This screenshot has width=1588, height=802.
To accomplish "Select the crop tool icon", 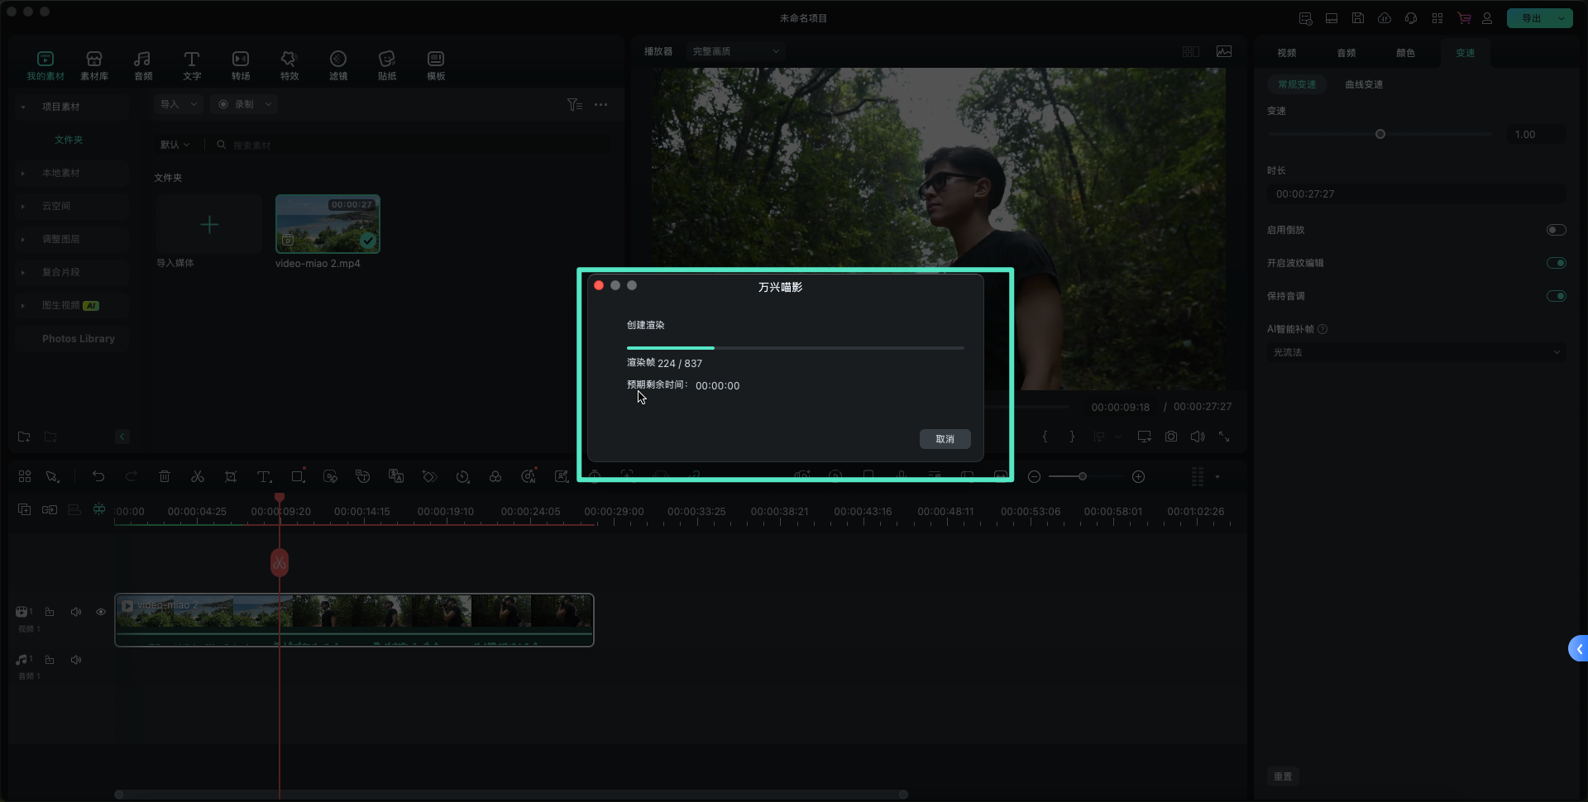I will (x=231, y=476).
